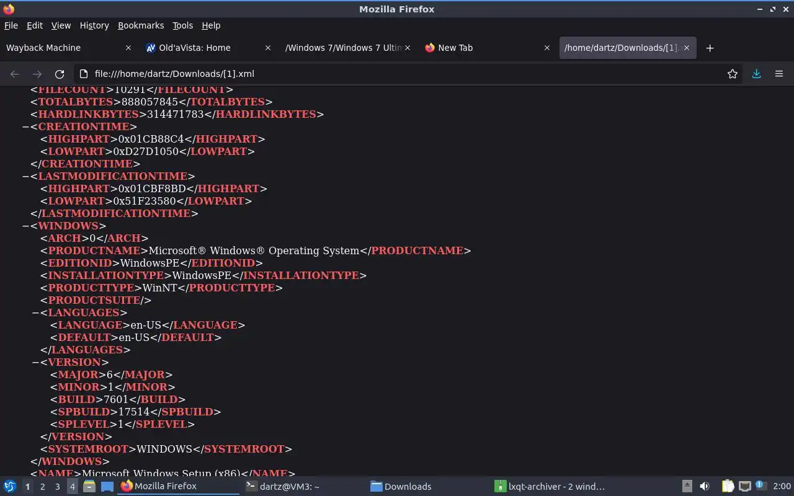Close the New Tab tab
The height and width of the screenshot is (496, 794).
click(547, 48)
